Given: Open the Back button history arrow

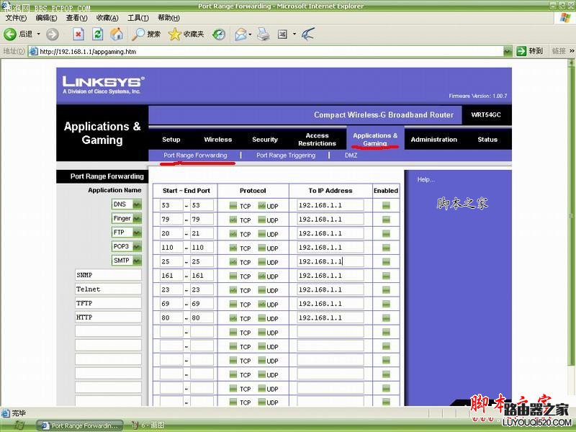Looking at the screenshot, I should pyautogui.click(x=38, y=34).
